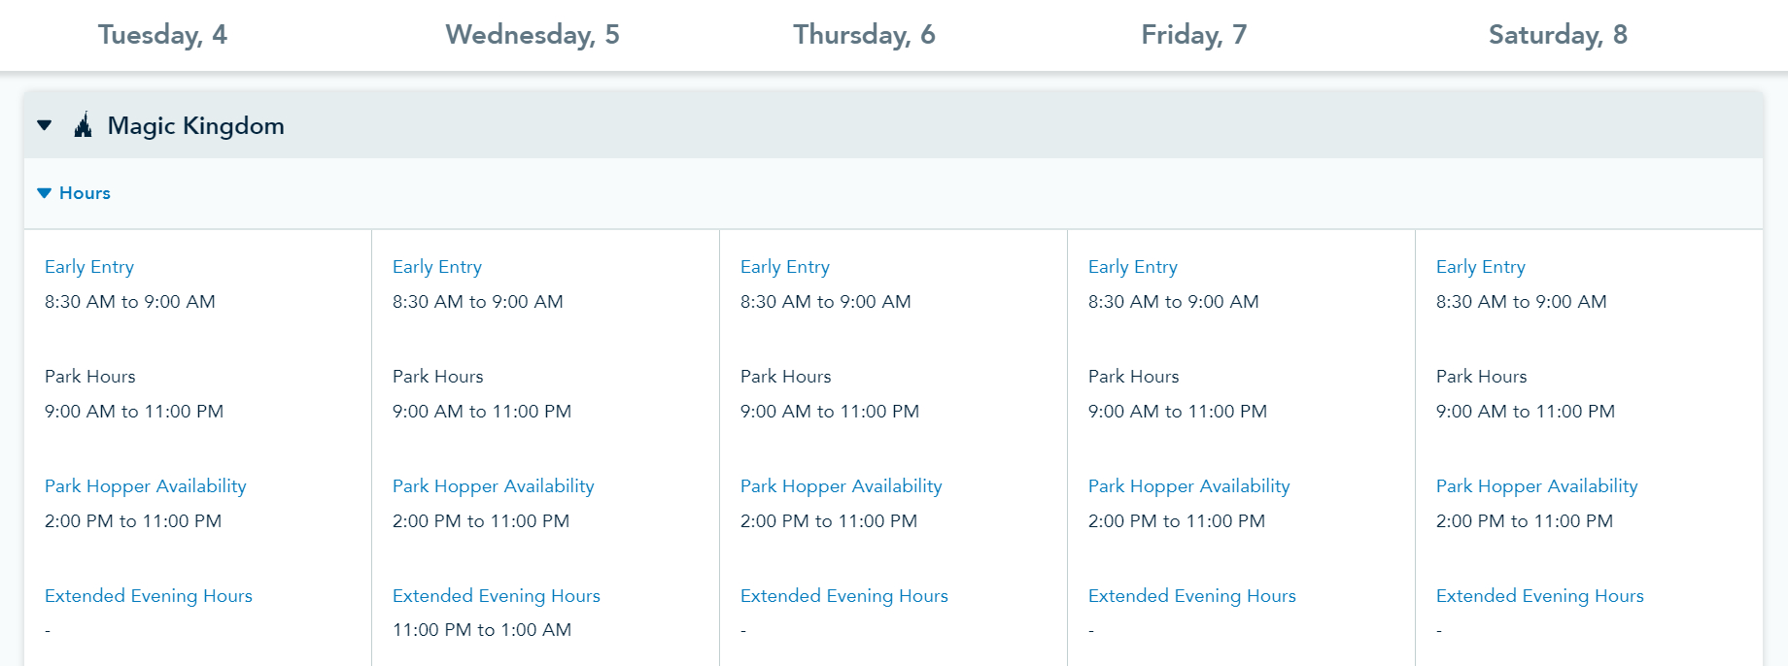
Task: Open Tuesday's Extended Evening Hours link
Action: click(149, 596)
